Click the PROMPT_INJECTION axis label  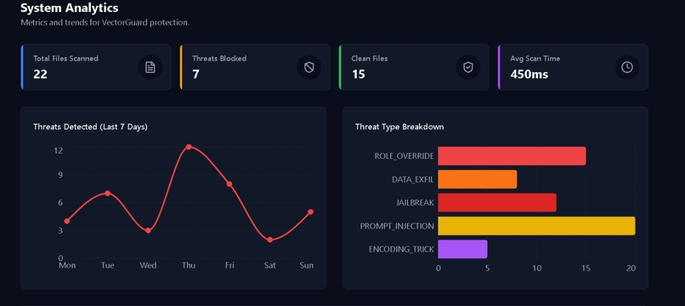tap(397, 226)
